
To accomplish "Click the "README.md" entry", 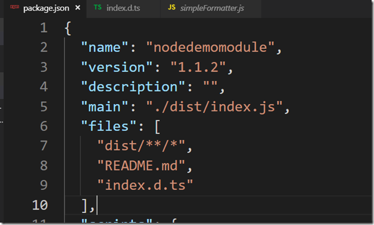I will tap(141, 165).
